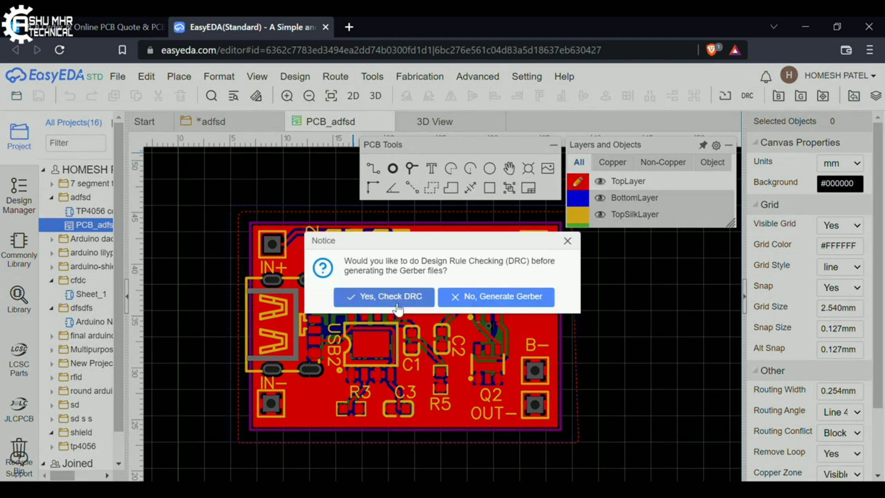Toggle TopSilkLayer visibility eye icon
Image resolution: width=885 pixels, height=498 pixels.
coord(600,214)
